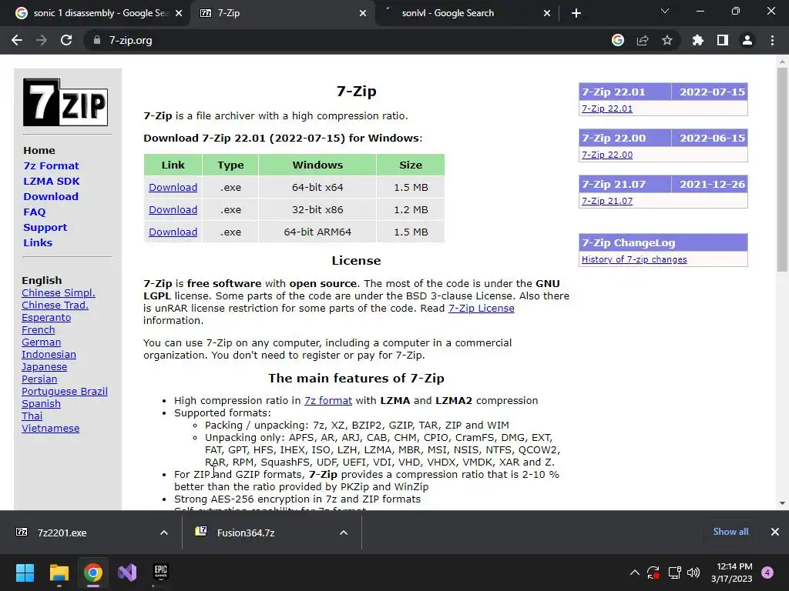Open History of 7-zip changes

tap(634, 259)
